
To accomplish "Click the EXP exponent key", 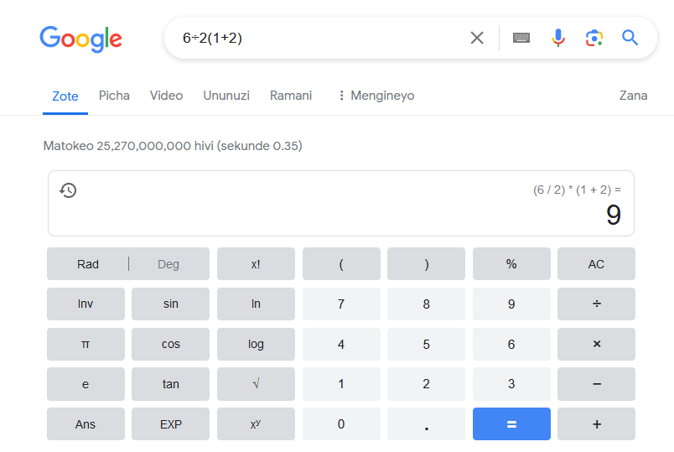I will point(171,424).
